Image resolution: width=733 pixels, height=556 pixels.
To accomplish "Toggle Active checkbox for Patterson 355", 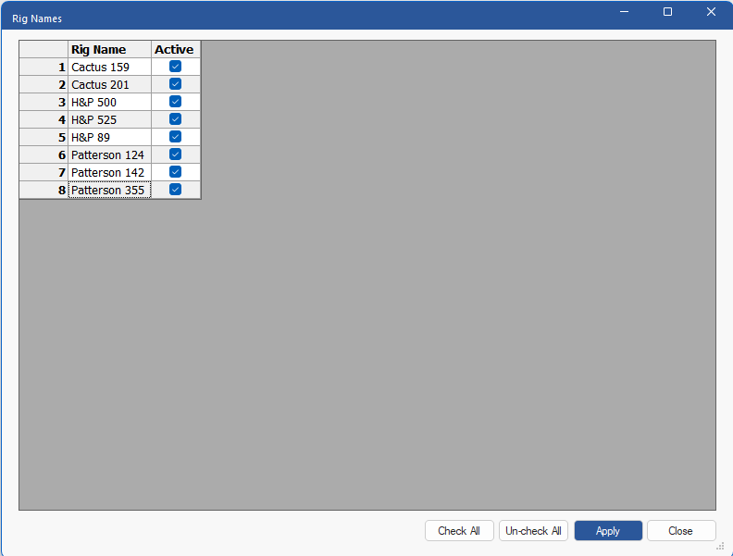I will click(x=175, y=190).
